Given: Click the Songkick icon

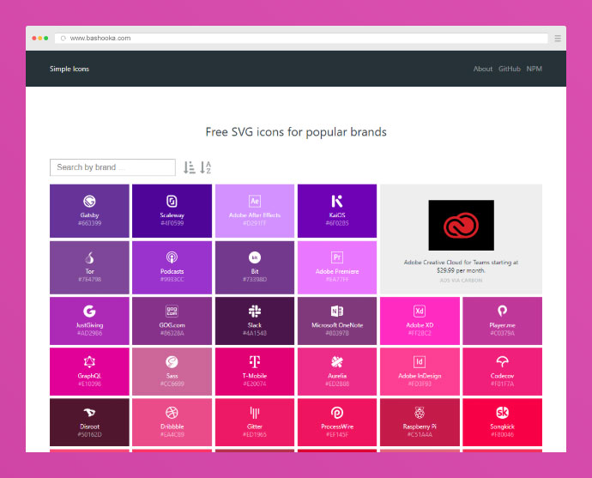Looking at the screenshot, I should 502,412.
